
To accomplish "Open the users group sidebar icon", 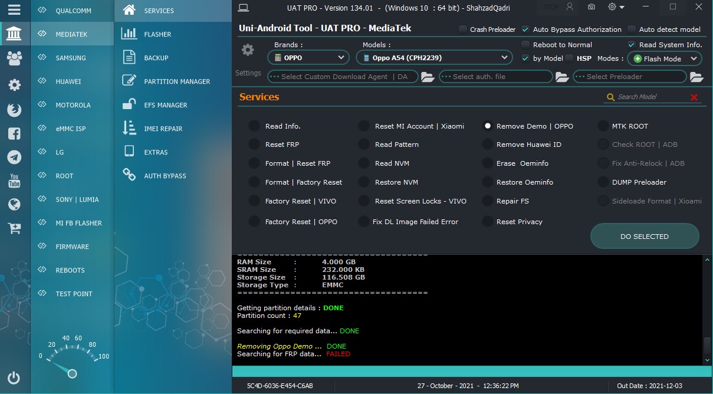I will pyautogui.click(x=14, y=58).
